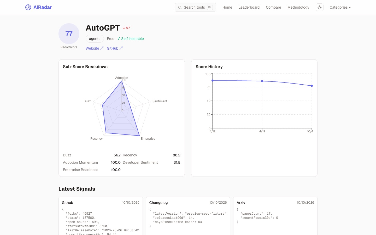The width and height of the screenshot is (376, 235).
Task: Open the Methodology page
Action: pyautogui.click(x=298, y=7)
